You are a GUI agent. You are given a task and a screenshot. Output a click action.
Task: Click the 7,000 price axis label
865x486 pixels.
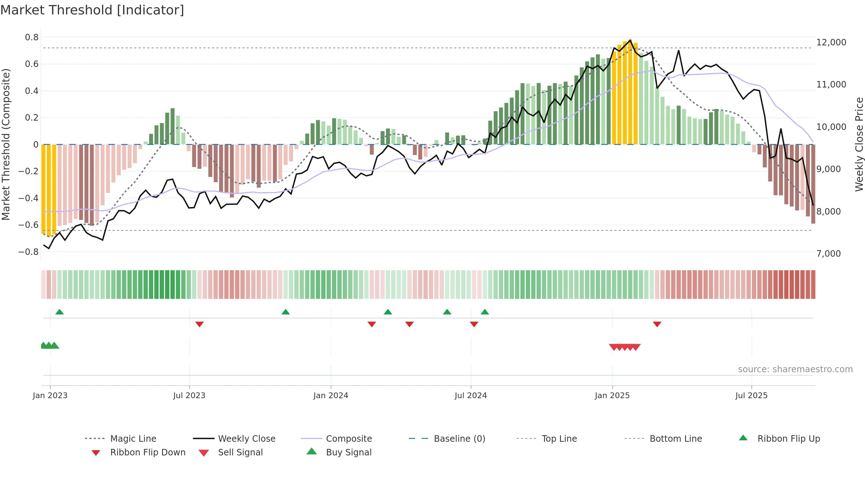point(829,254)
